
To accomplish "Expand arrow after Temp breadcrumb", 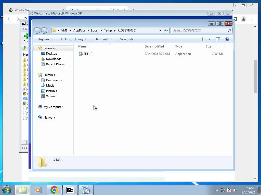I will coord(115,30).
